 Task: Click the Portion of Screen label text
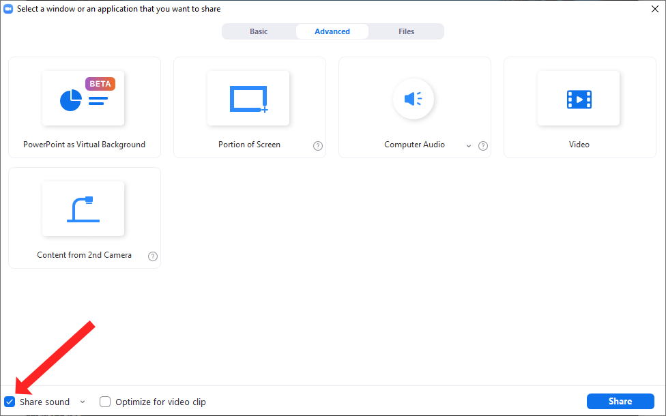point(249,145)
